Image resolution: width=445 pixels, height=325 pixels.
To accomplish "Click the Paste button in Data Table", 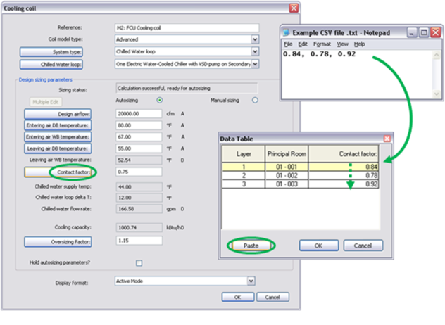I will tap(250, 246).
